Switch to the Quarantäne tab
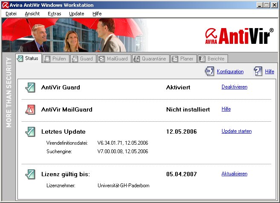The width and height of the screenshot is (280, 203). (x=151, y=59)
